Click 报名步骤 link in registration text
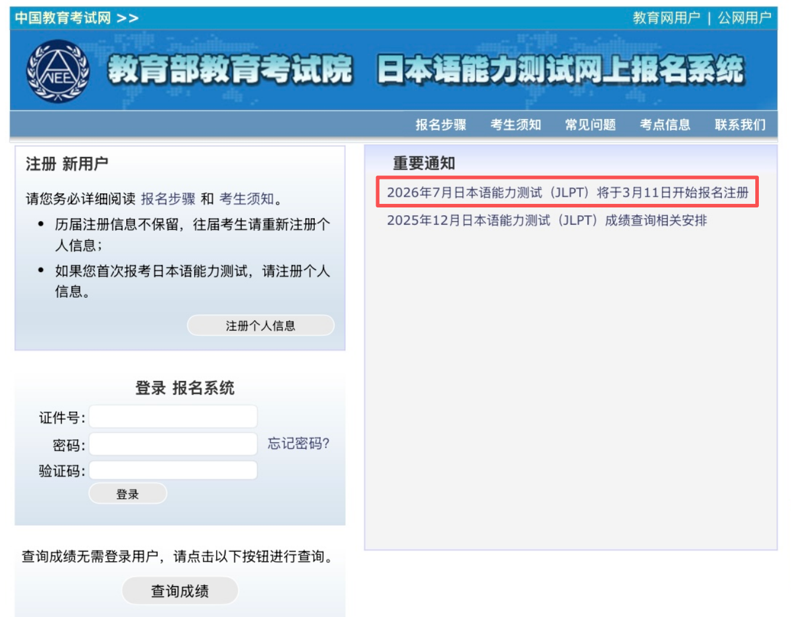The height and width of the screenshot is (617, 791). [168, 199]
